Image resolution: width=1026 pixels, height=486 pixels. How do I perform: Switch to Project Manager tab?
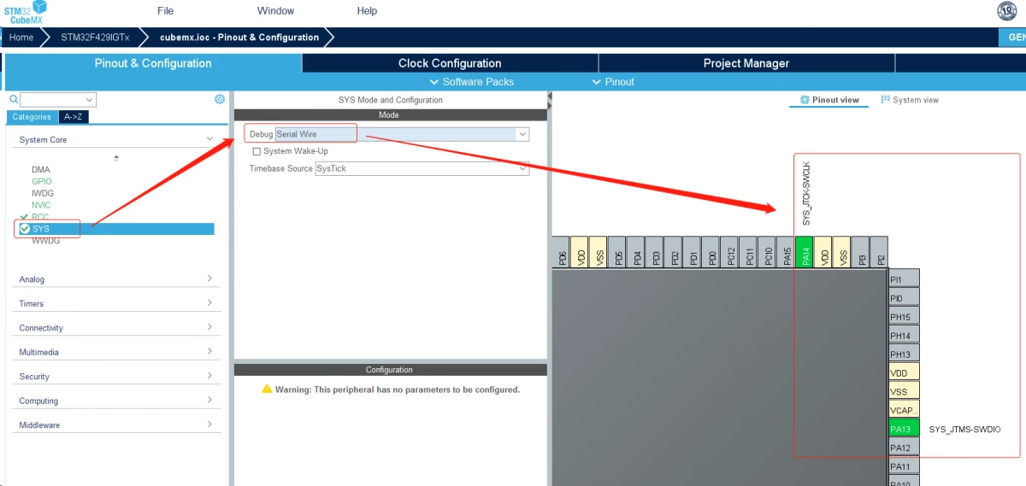[746, 63]
